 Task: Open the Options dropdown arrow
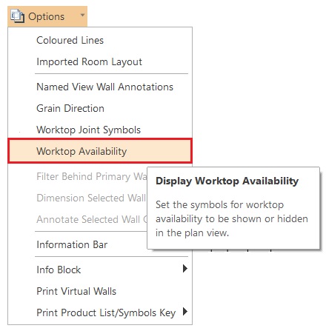[x=82, y=16]
